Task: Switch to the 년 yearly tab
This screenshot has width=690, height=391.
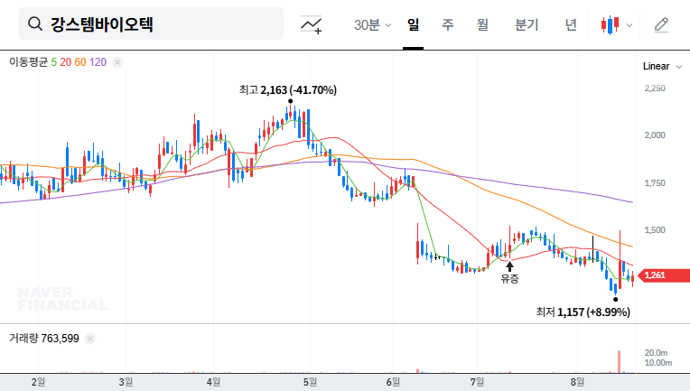Action: point(571,24)
